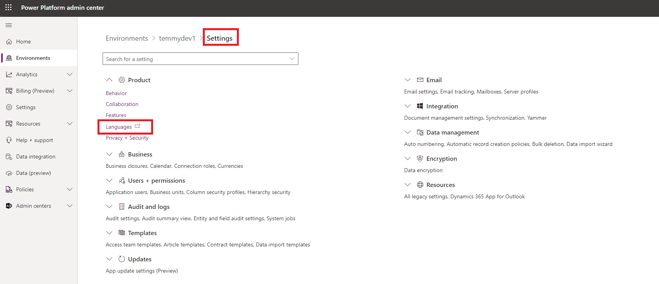
Task: Click the Data management icon
Action: point(420,132)
